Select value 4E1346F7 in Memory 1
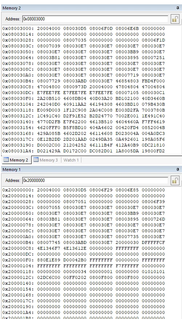 click(49, 248)
